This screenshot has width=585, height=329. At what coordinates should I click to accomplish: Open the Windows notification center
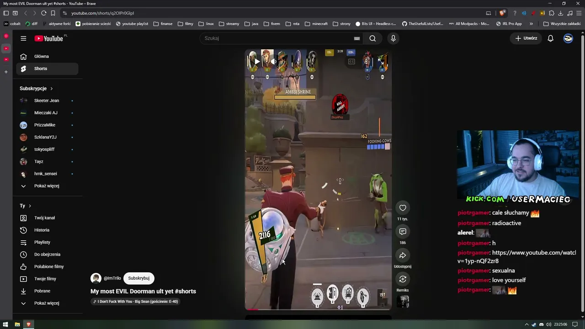(575, 324)
